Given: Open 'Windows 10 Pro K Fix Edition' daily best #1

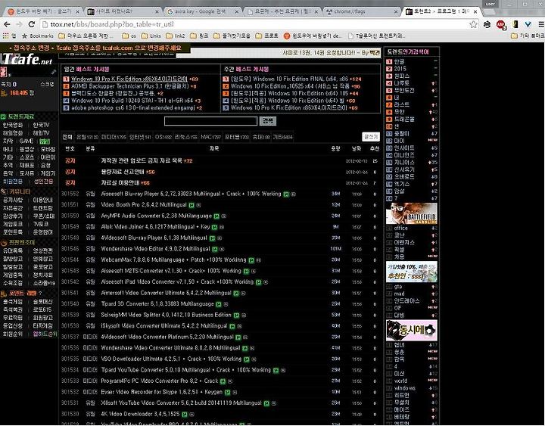Looking at the screenshot, I should tap(129, 79).
